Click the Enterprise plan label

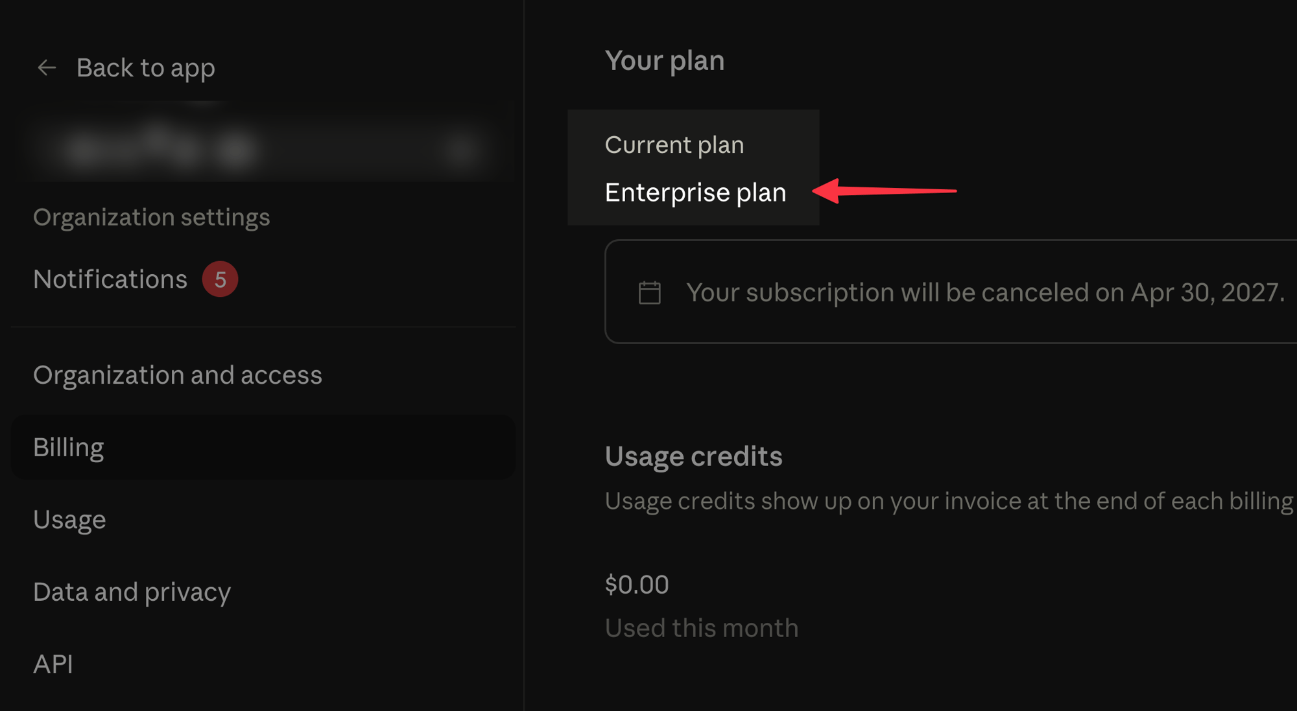point(695,192)
